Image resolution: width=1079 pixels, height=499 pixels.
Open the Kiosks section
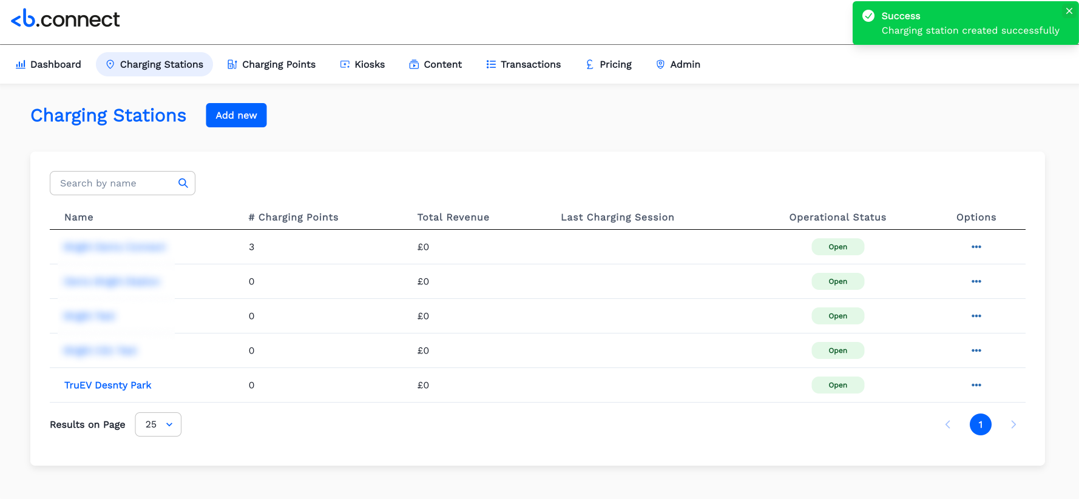click(x=362, y=64)
